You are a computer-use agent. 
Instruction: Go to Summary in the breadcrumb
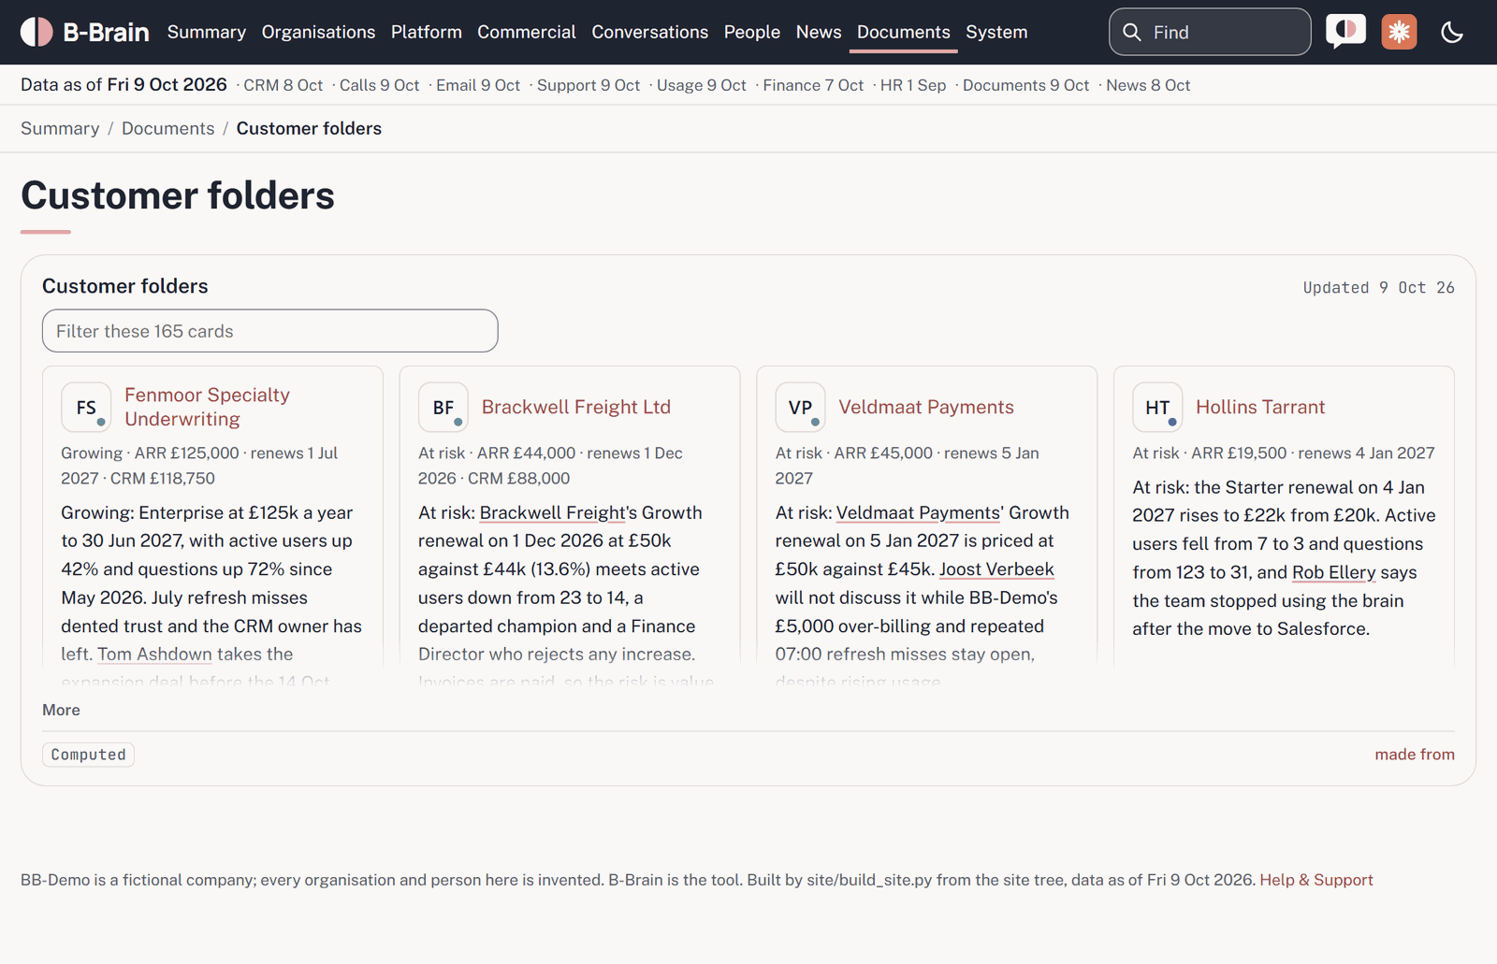pyautogui.click(x=60, y=128)
